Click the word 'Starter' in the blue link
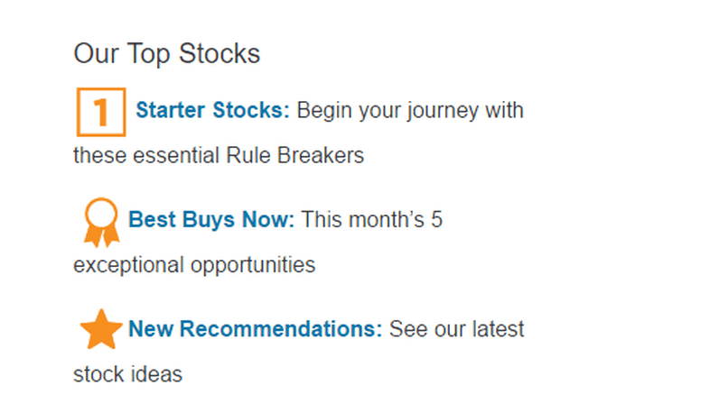 [x=171, y=110]
